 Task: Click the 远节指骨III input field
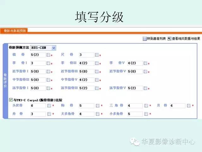86,88
